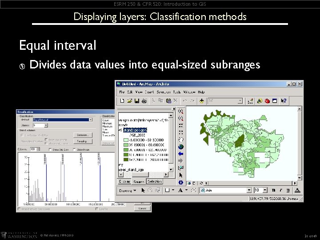Switch to the Selection tab

tap(155, 181)
